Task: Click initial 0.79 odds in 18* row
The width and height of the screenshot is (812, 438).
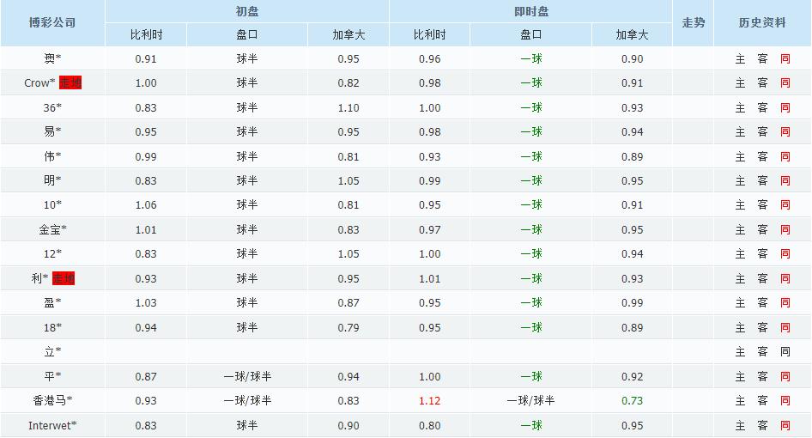Action: pos(348,327)
